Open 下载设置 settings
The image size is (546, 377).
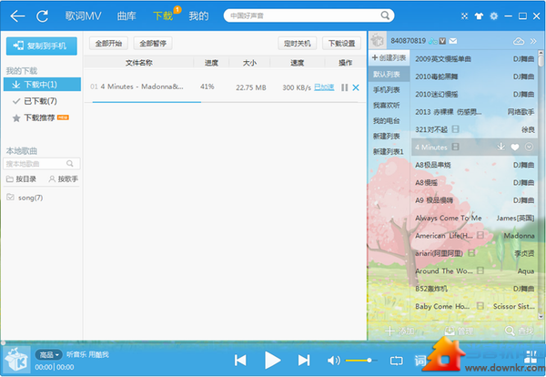[x=341, y=44]
